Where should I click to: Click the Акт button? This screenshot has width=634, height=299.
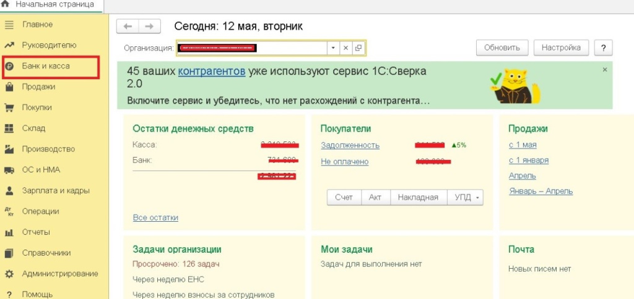coord(375,198)
